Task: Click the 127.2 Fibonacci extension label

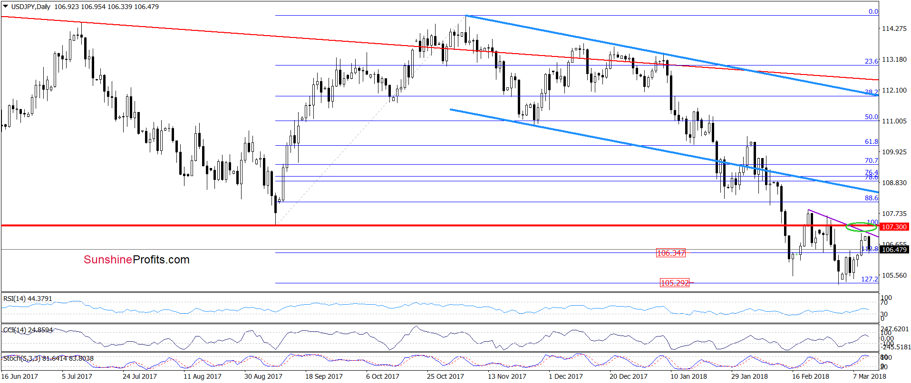Action: pyautogui.click(x=870, y=279)
